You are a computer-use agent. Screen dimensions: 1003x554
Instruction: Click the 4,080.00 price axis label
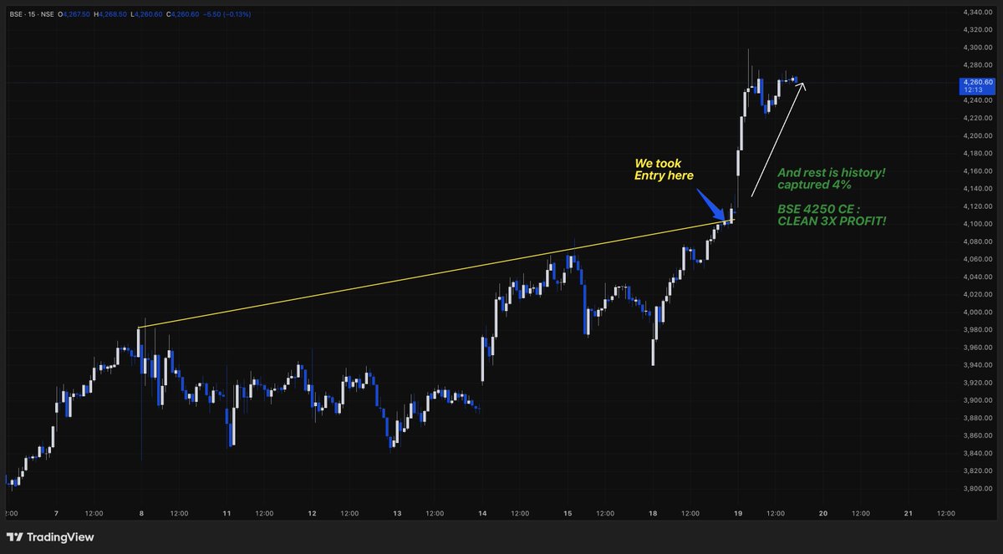pos(976,241)
